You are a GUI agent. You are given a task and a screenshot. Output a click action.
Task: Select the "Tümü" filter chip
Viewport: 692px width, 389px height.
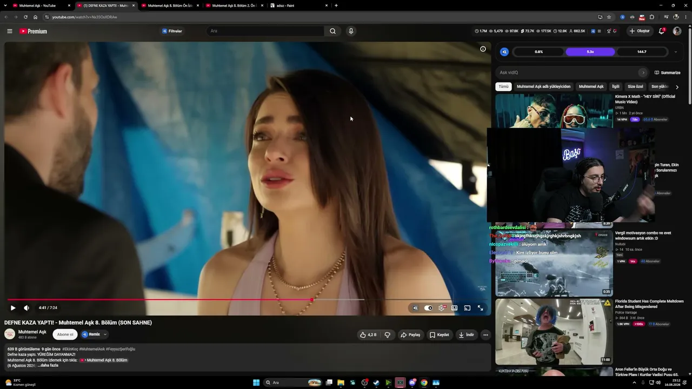coord(503,86)
